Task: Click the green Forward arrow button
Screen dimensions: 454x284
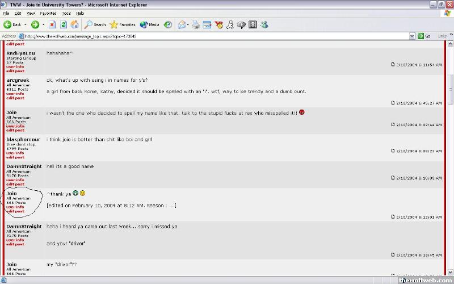Action: (x=35, y=24)
